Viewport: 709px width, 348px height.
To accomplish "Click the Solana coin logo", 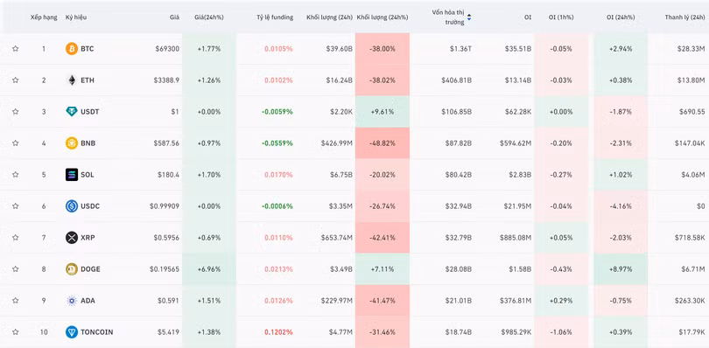I will point(72,175).
